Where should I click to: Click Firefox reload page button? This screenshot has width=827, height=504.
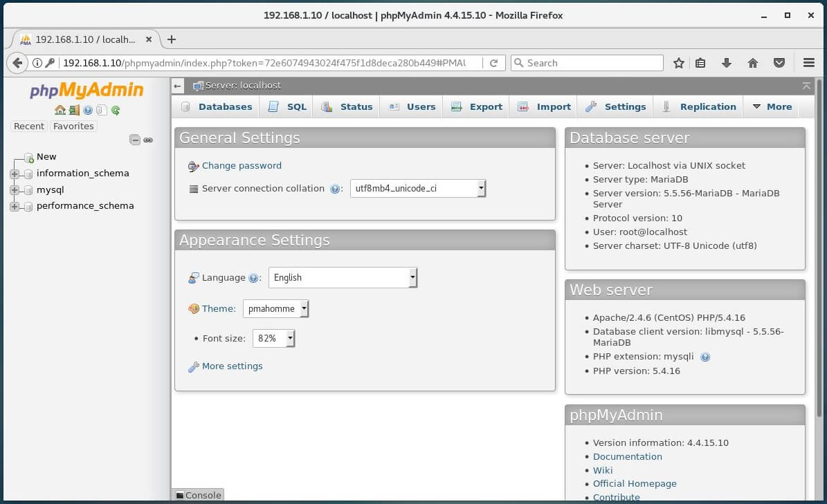(x=493, y=63)
